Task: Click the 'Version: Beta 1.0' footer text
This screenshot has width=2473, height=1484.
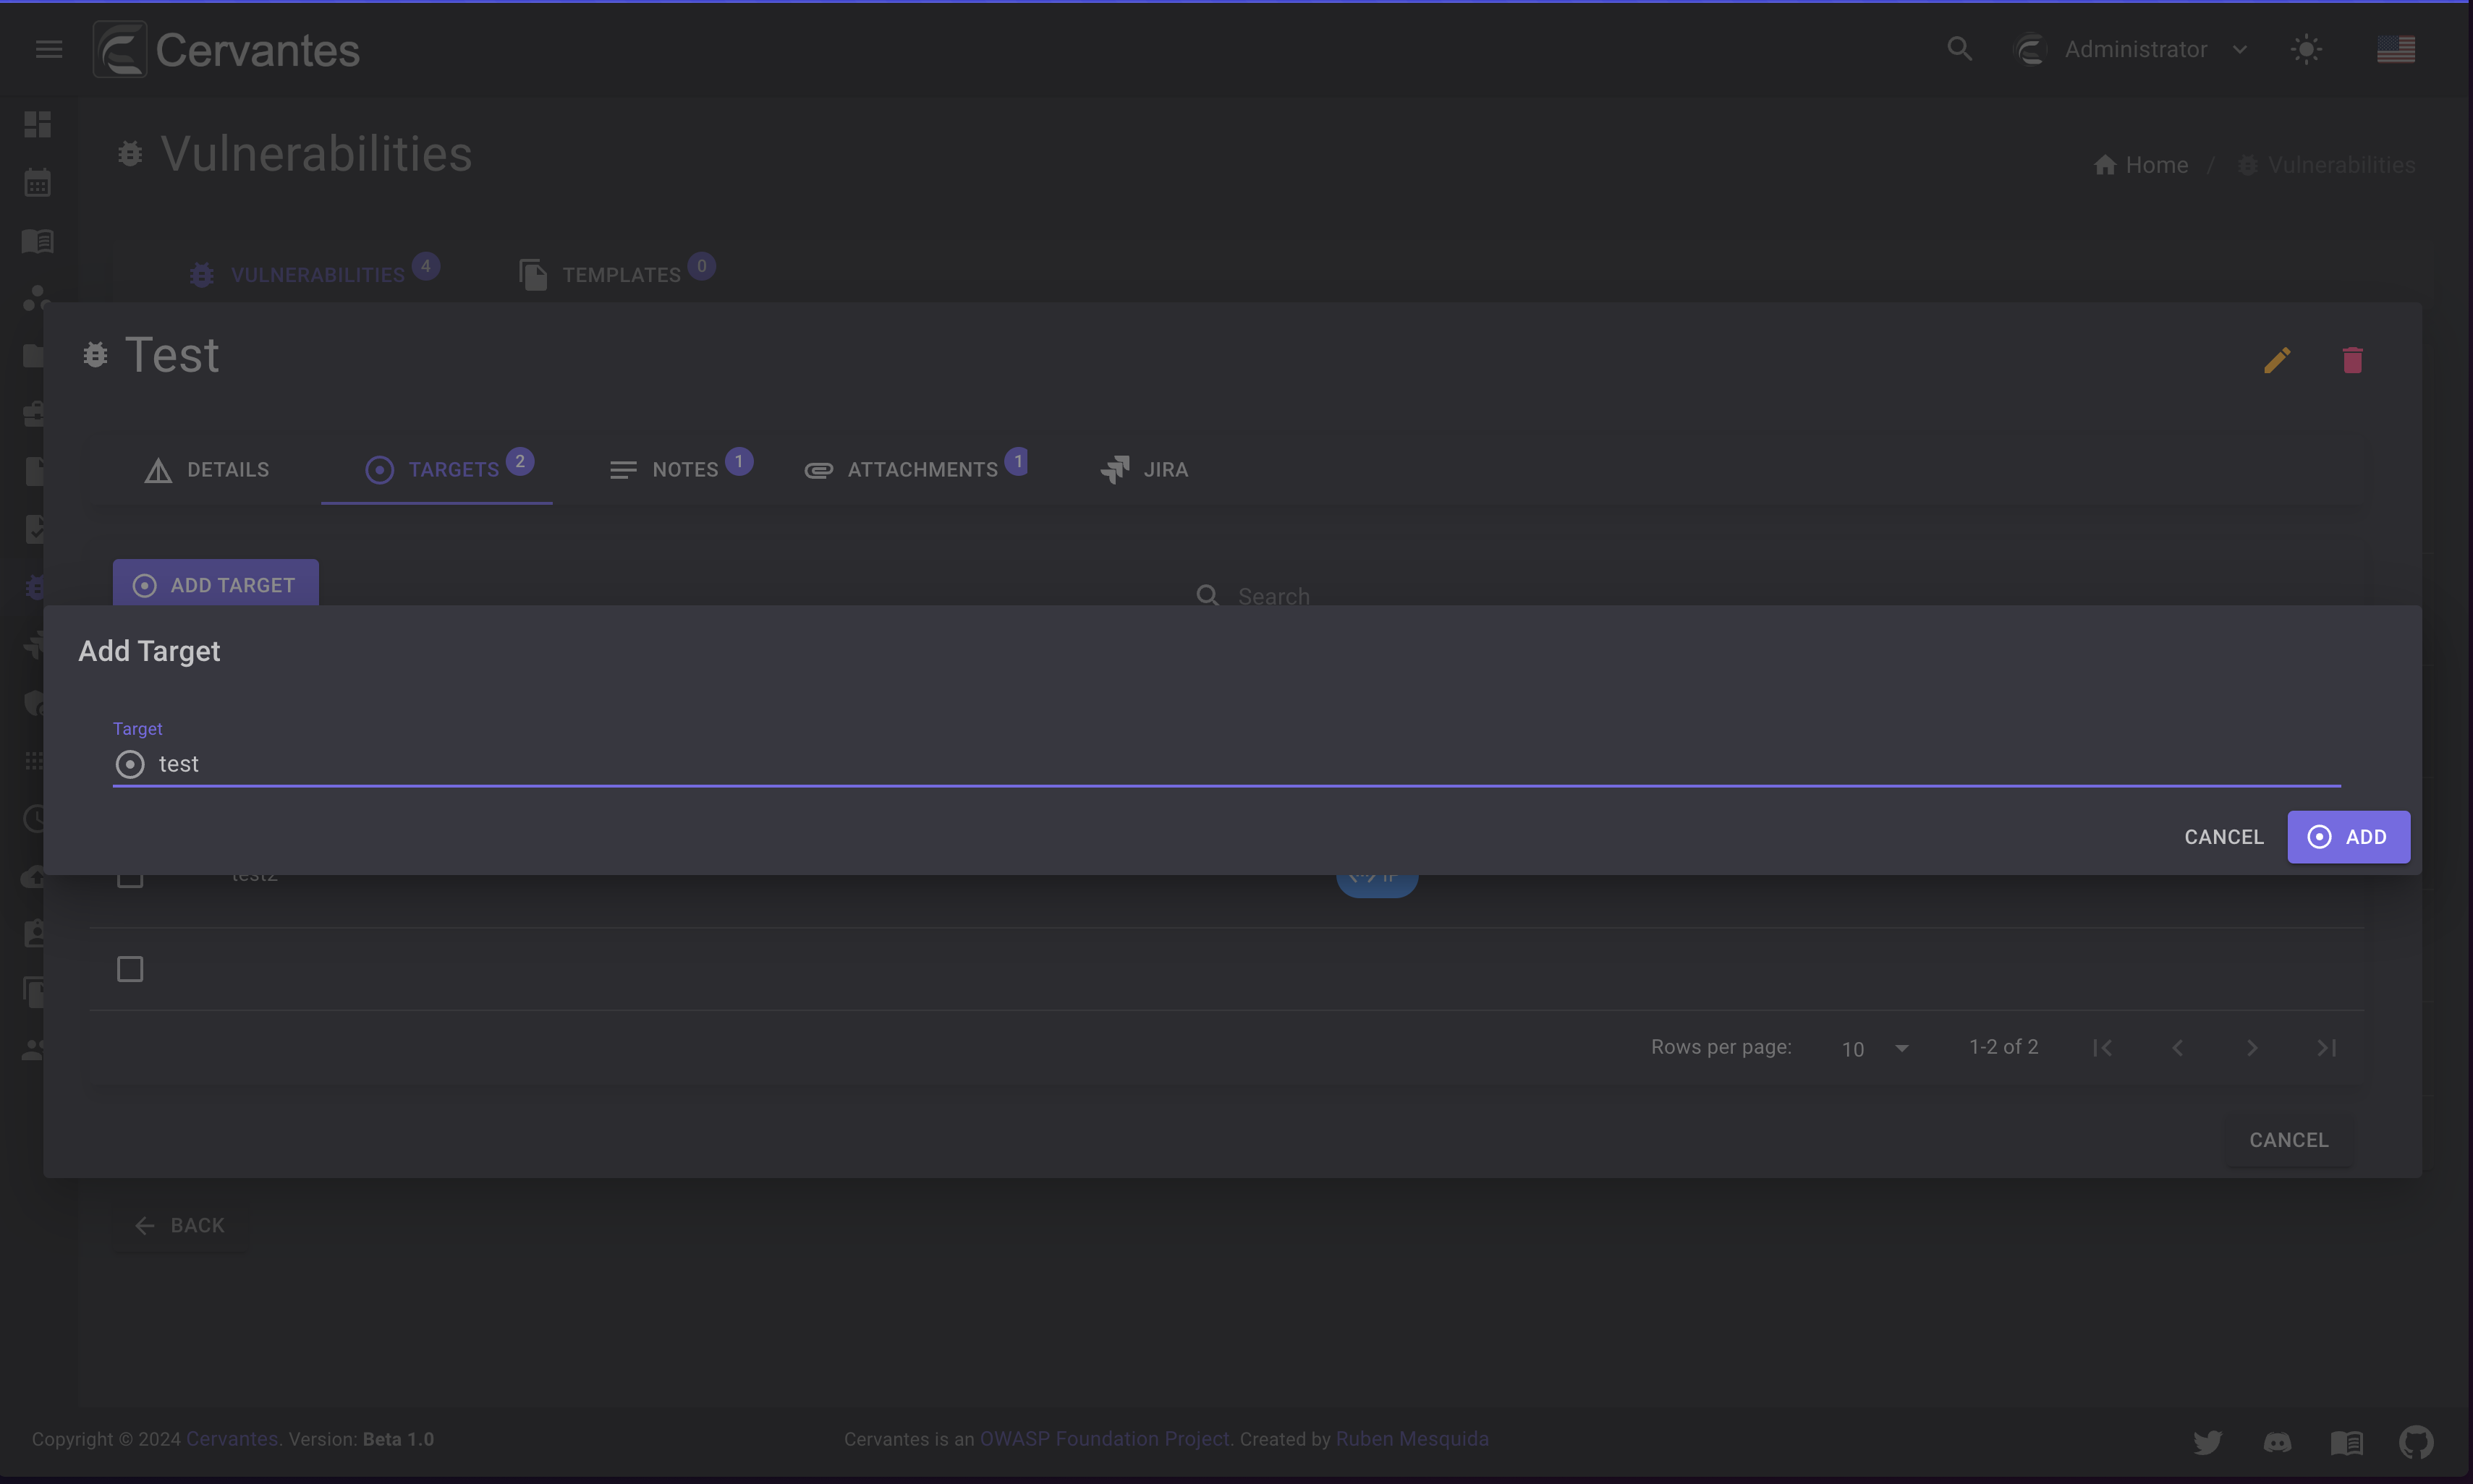Action: pyautogui.click(x=361, y=1439)
